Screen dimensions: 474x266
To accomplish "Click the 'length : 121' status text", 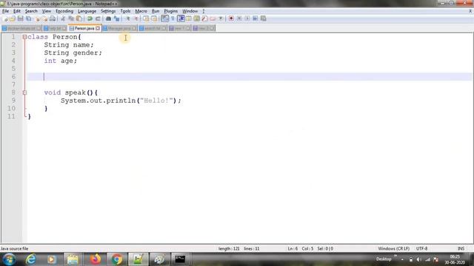I will click(x=229, y=249).
